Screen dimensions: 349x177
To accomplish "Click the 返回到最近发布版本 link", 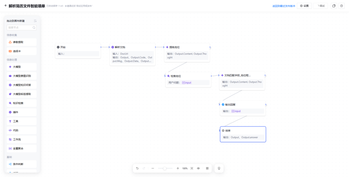I will (x=284, y=6).
